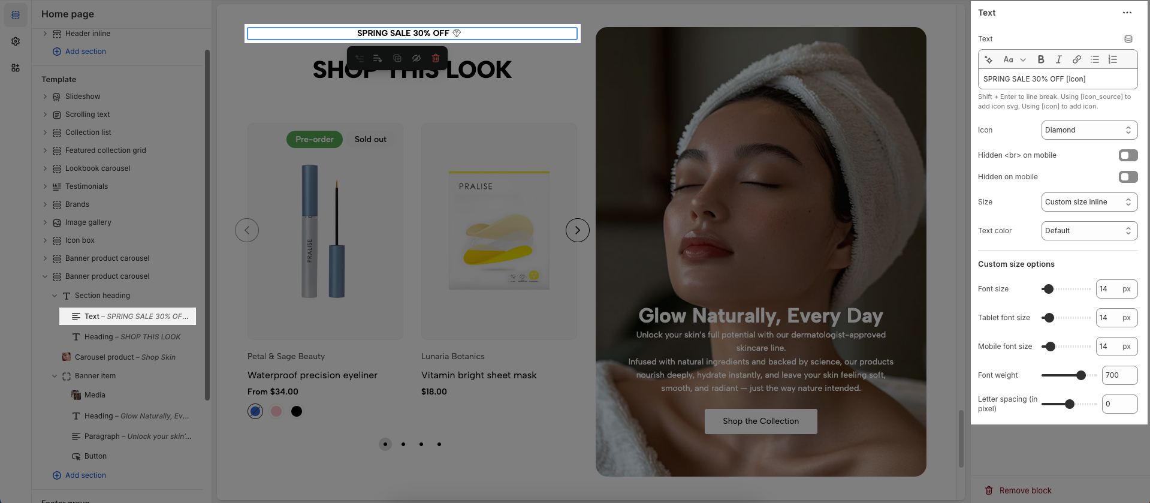Insert a bulleted list in text editor
Viewport: 1150px width, 503px height.
(1095, 59)
